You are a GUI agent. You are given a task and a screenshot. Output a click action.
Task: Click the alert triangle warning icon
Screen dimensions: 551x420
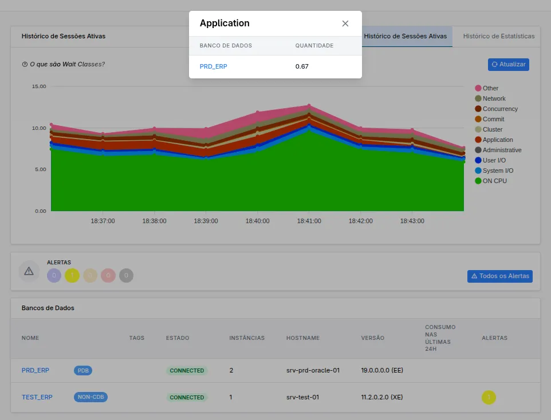[29, 271]
